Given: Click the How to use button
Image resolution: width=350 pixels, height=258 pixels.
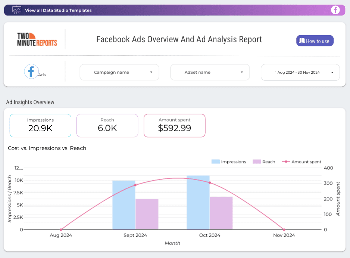Looking at the screenshot, I should (x=315, y=40).
